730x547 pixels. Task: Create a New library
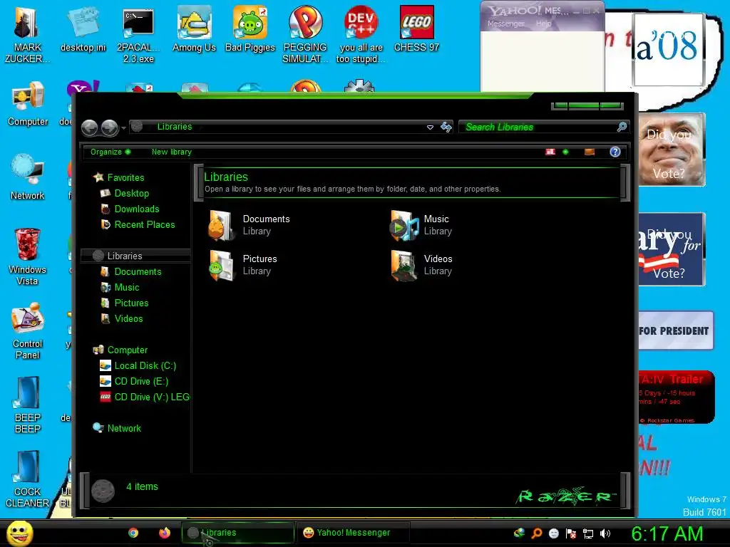[171, 152]
